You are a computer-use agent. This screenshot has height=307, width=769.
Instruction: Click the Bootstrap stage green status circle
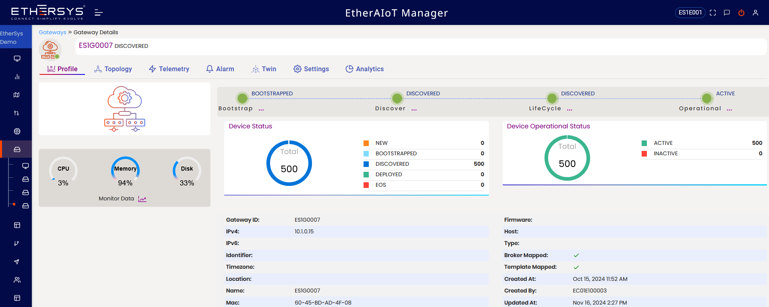click(242, 98)
